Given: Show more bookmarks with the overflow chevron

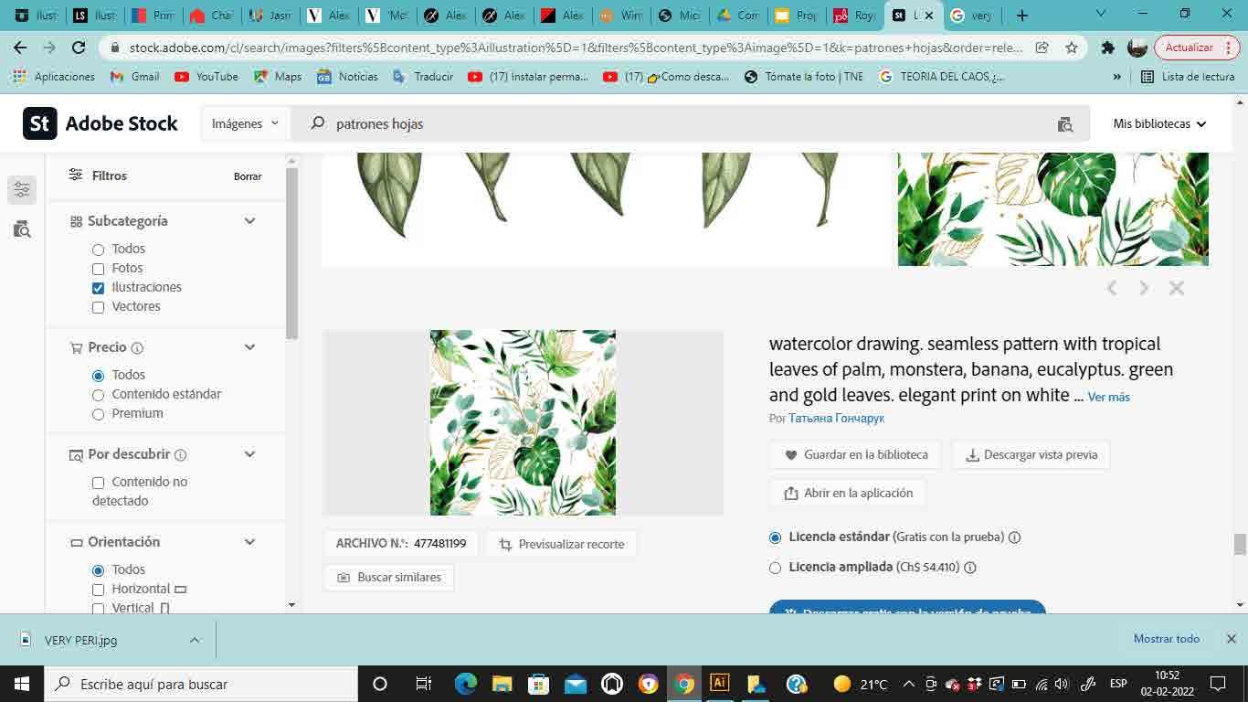Looking at the screenshot, I should (x=1116, y=77).
